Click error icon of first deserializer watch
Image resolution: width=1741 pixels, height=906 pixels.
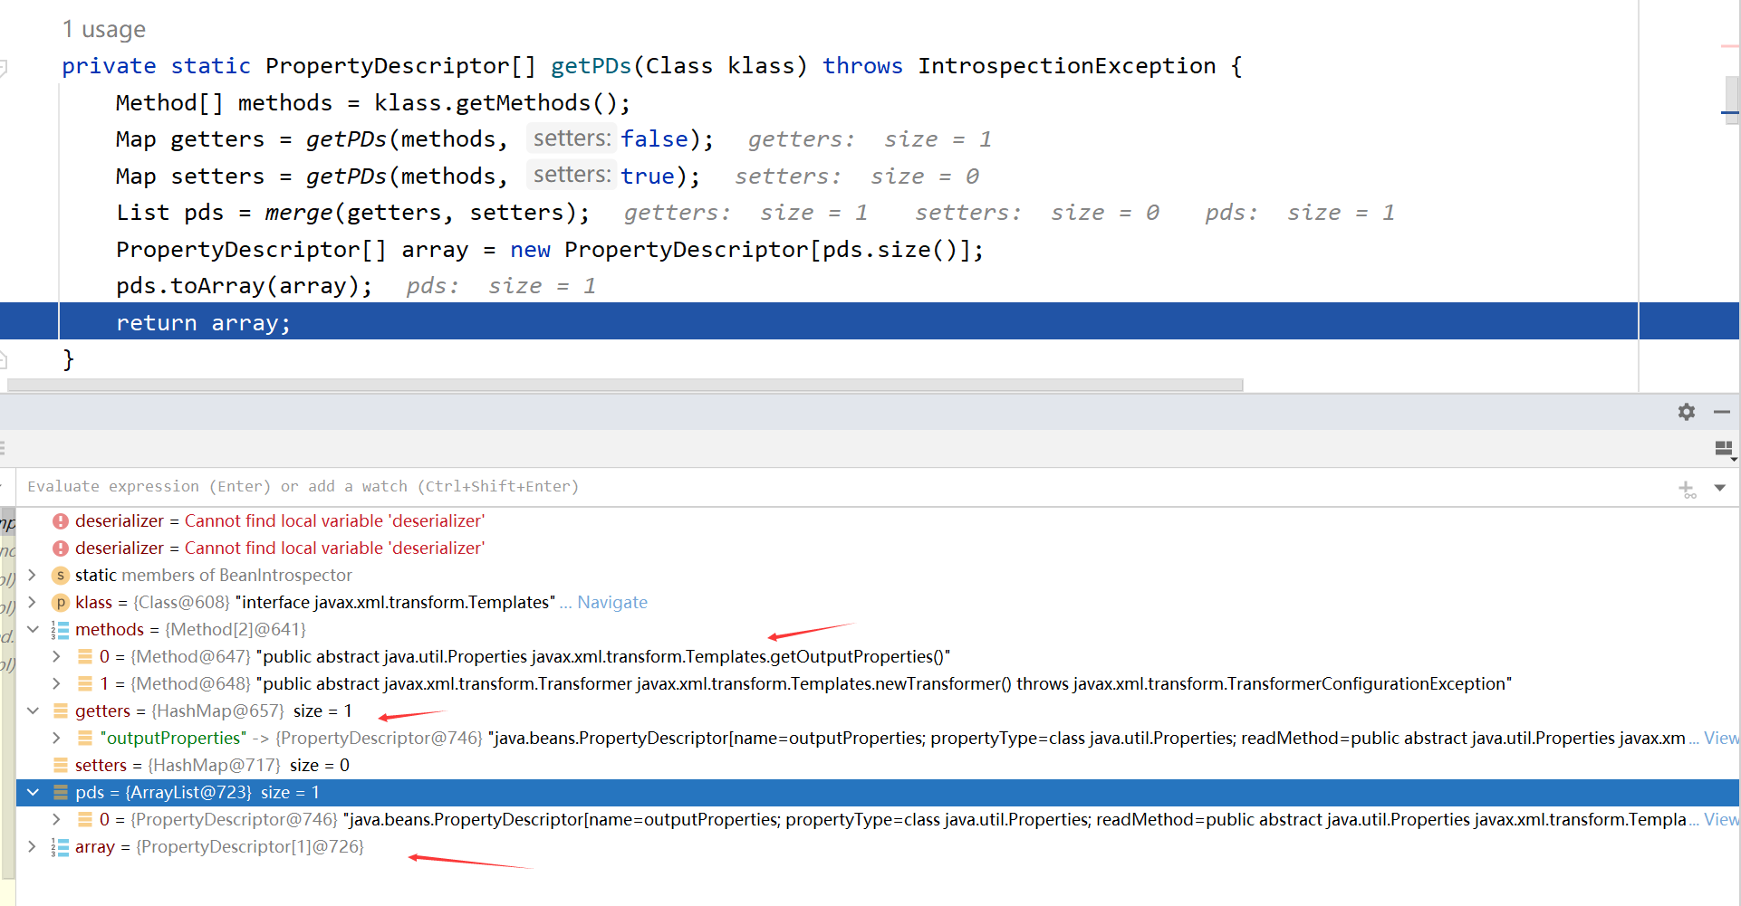61,521
